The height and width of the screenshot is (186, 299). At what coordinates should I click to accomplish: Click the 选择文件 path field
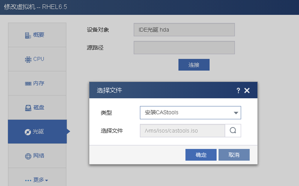click(182, 131)
